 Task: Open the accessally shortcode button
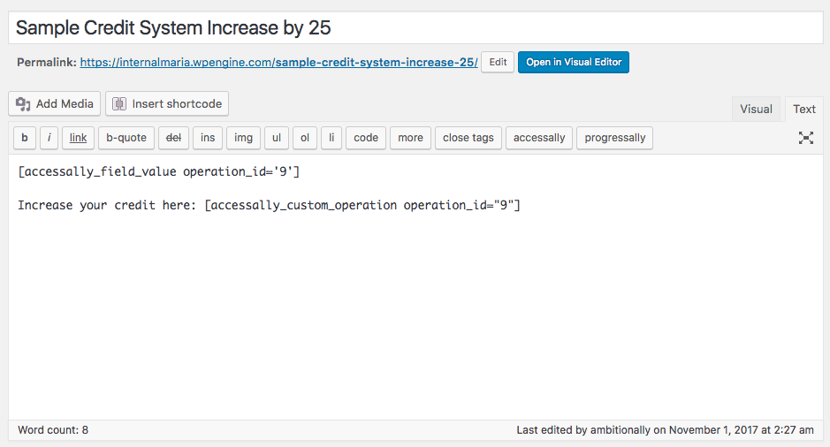[x=539, y=138]
